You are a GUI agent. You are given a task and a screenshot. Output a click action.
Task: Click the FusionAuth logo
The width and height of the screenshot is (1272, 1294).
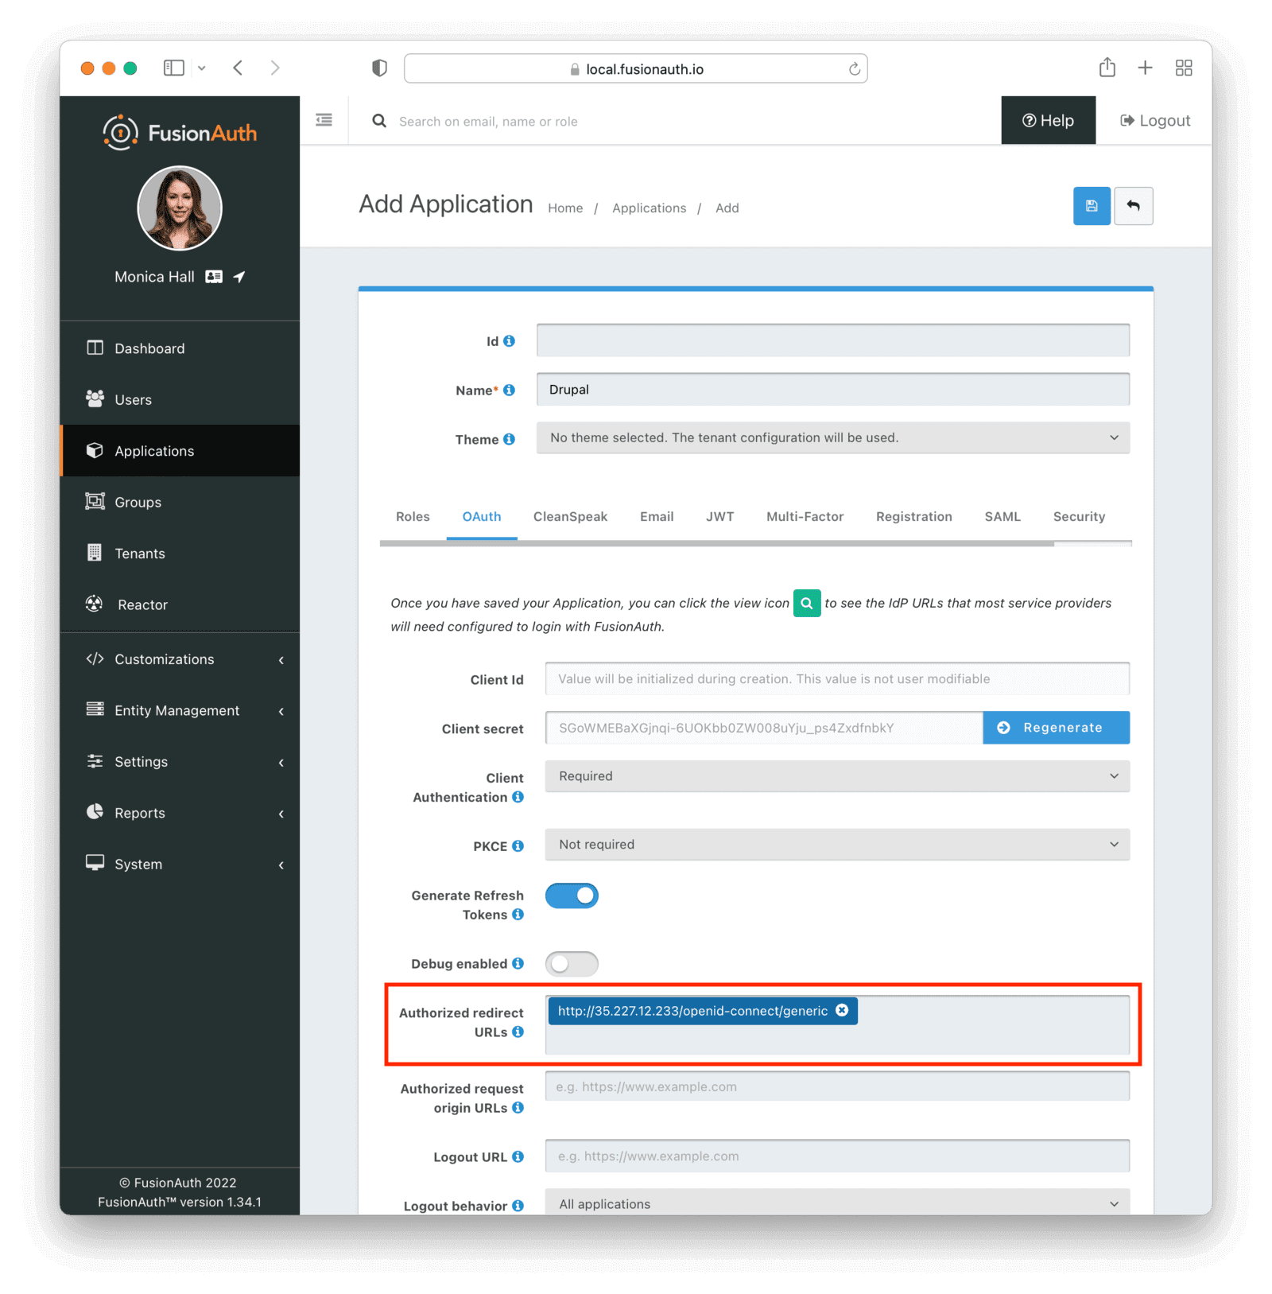point(179,131)
